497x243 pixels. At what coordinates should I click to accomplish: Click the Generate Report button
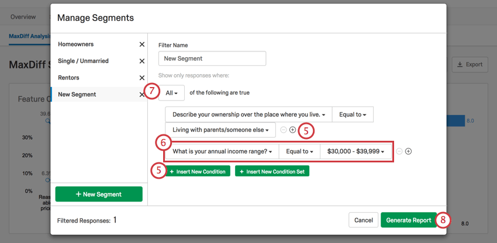coord(409,220)
